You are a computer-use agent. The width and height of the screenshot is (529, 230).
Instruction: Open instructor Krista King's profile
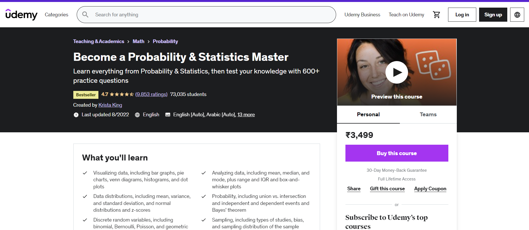point(110,105)
